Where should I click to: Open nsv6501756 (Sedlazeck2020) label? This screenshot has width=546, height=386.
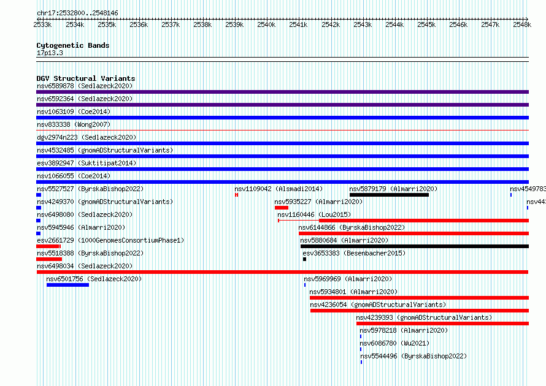(x=94, y=279)
